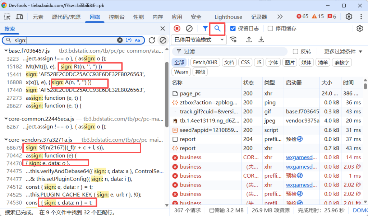The height and width of the screenshot is (216, 368).
Task: Refresh the search results
Action: pos(152,41)
